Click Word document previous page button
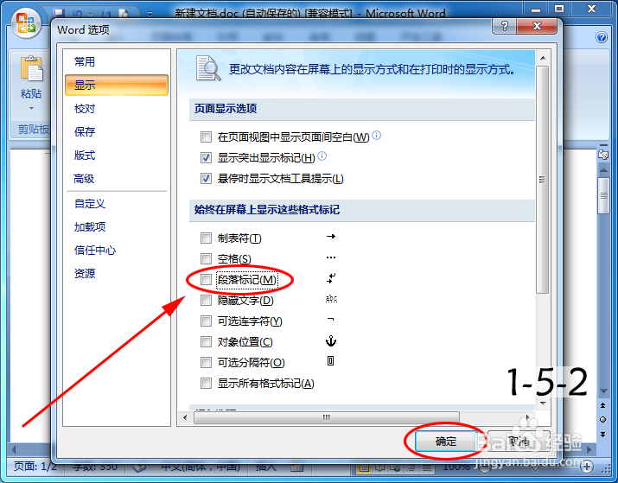Viewport: 618px width, 483px height. (x=603, y=405)
